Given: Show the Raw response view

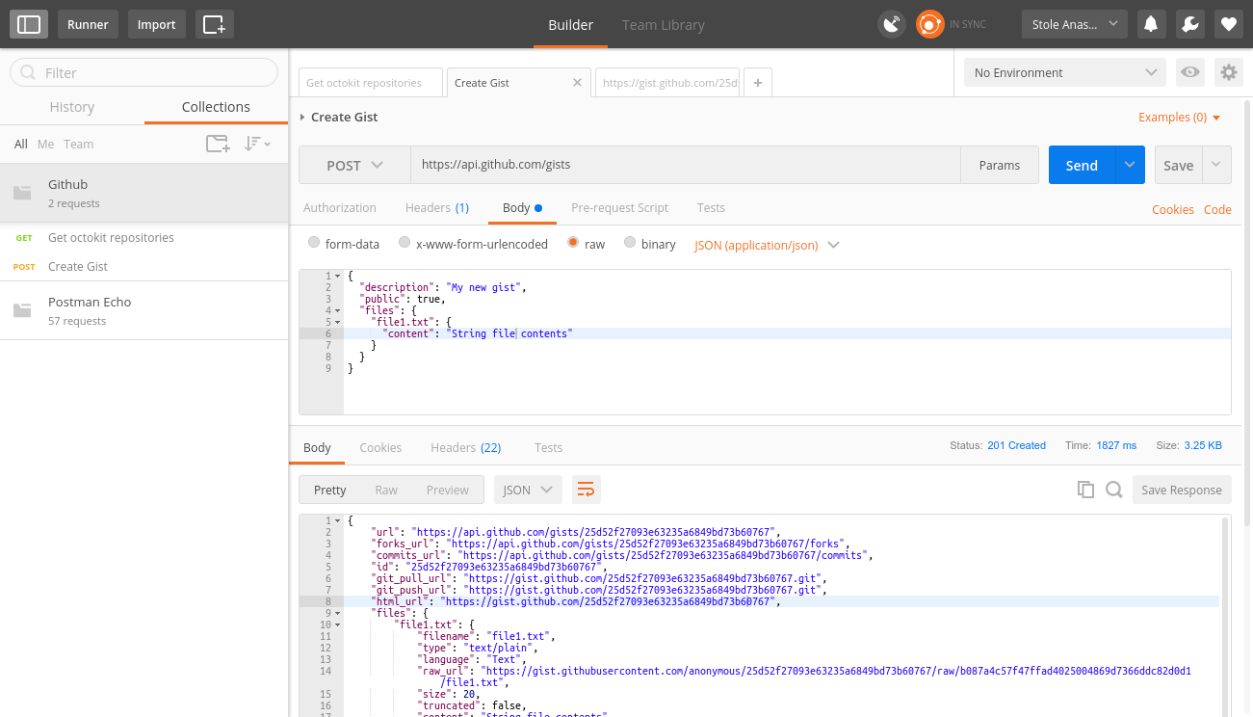Looking at the screenshot, I should (x=386, y=490).
